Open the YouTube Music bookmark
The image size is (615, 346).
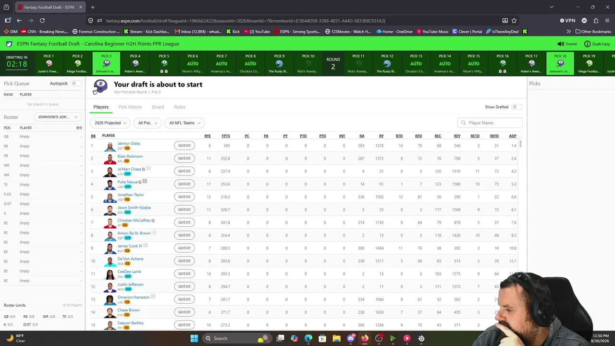pyautogui.click(x=432, y=32)
